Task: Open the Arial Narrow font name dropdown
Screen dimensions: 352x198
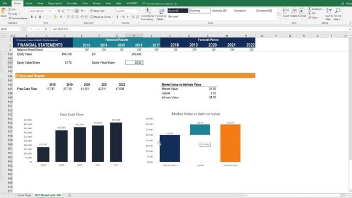Action: 46,11
